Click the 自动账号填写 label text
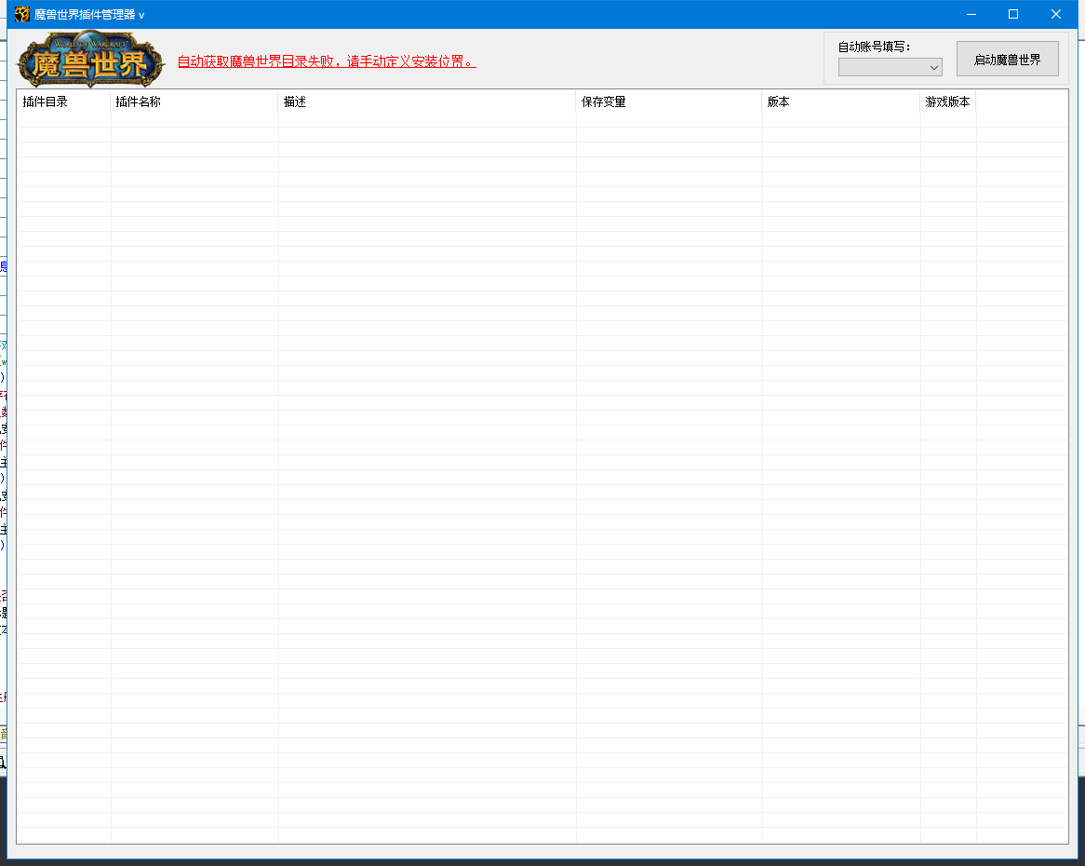This screenshot has width=1085, height=866. pos(874,47)
